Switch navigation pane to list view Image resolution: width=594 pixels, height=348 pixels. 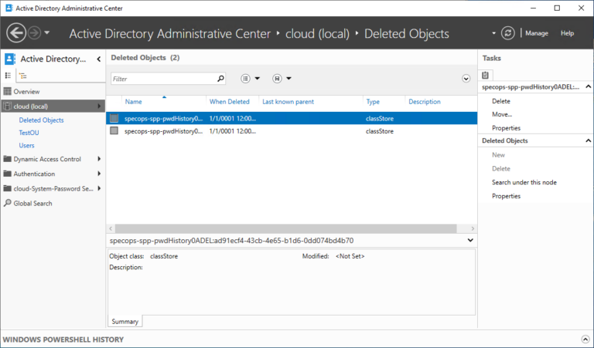click(x=9, y=76)
